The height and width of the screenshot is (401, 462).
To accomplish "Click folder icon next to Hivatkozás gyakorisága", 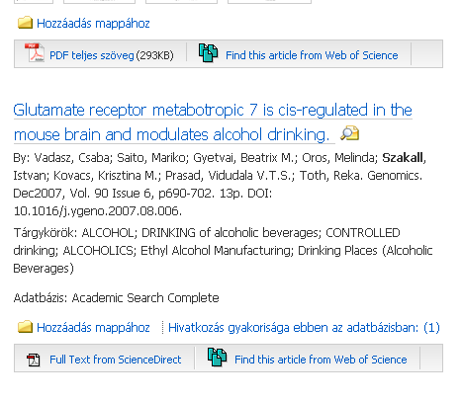I will [x=25, y=327].
